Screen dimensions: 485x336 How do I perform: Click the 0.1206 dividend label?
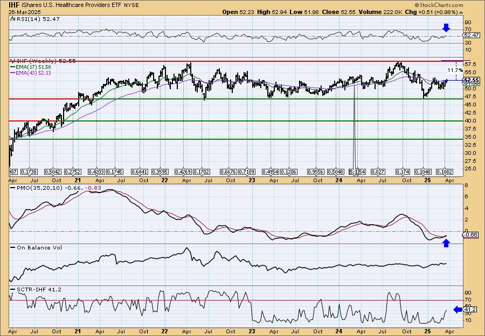pyautogui.click(x=289, y=171)
